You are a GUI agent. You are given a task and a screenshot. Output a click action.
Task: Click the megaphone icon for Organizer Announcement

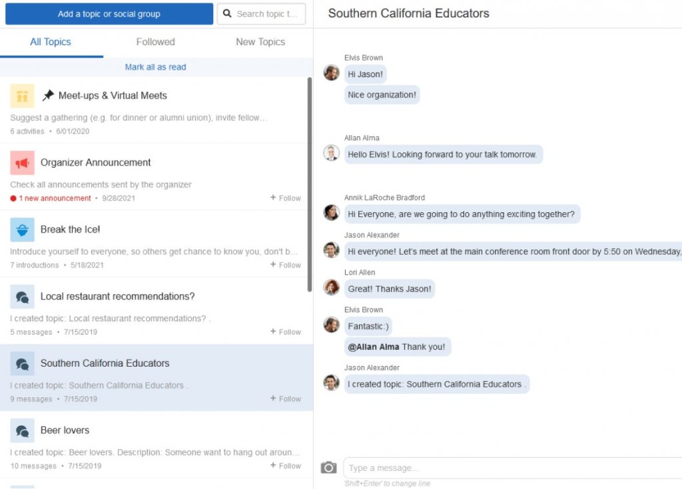click(22, 162)
